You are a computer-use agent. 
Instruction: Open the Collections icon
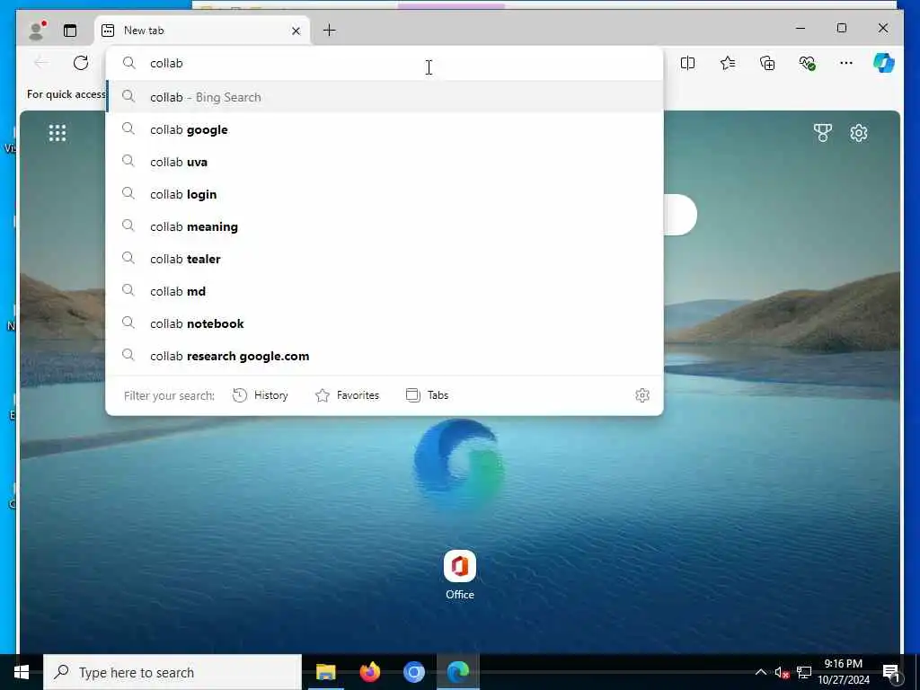click(x=767, y=63)
